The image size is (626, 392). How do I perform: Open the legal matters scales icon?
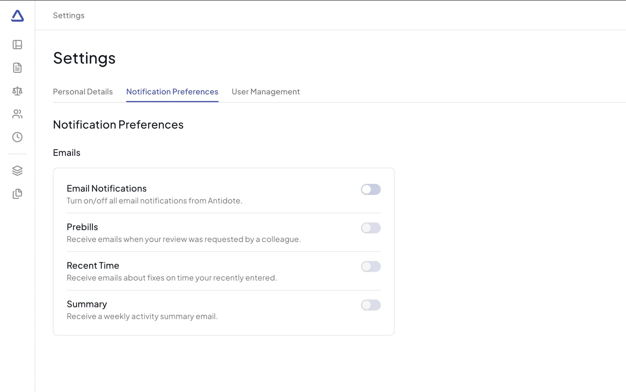(17, 91)
